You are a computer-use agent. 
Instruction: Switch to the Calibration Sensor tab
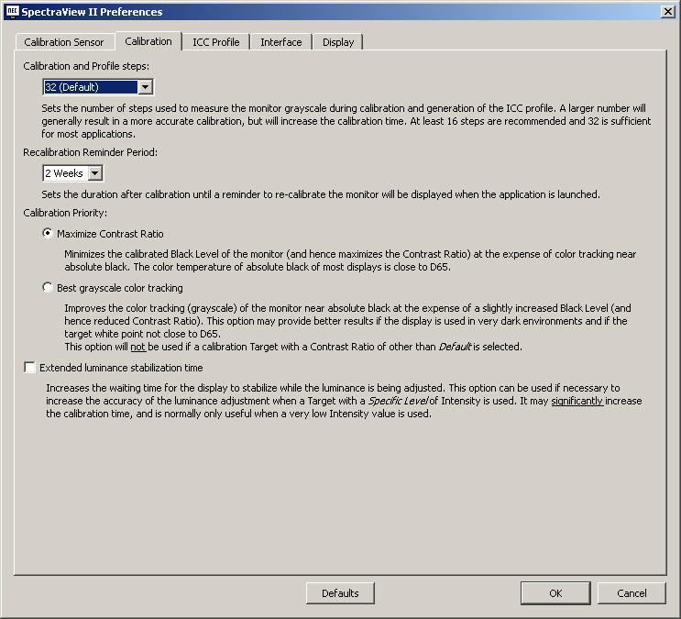click(64, 42)
